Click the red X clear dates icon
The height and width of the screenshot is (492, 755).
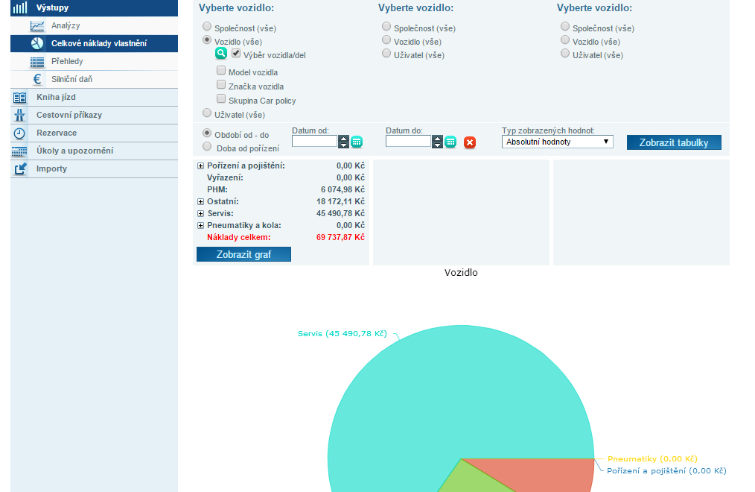coord(470,142)
